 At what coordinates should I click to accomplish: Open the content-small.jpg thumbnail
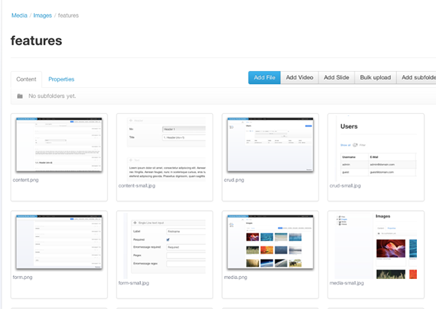[166, 149]
